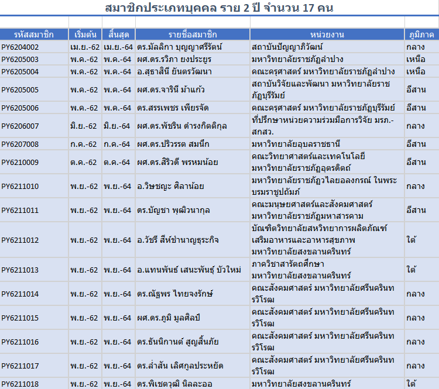439x389 pixels.
Task: Click name ดร.สรรเพชร เพียรจัด
Action: click(x=173, y=108)
